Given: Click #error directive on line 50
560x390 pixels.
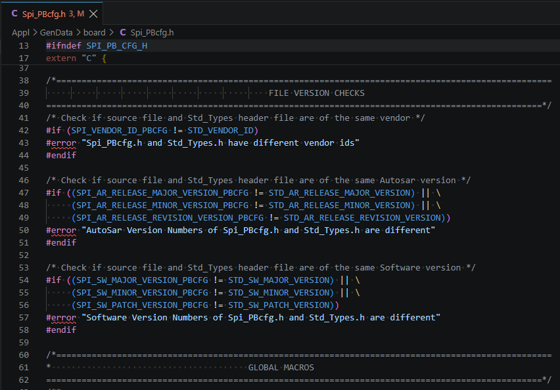Looking at the screenshot, I should (x=61, y=230).
